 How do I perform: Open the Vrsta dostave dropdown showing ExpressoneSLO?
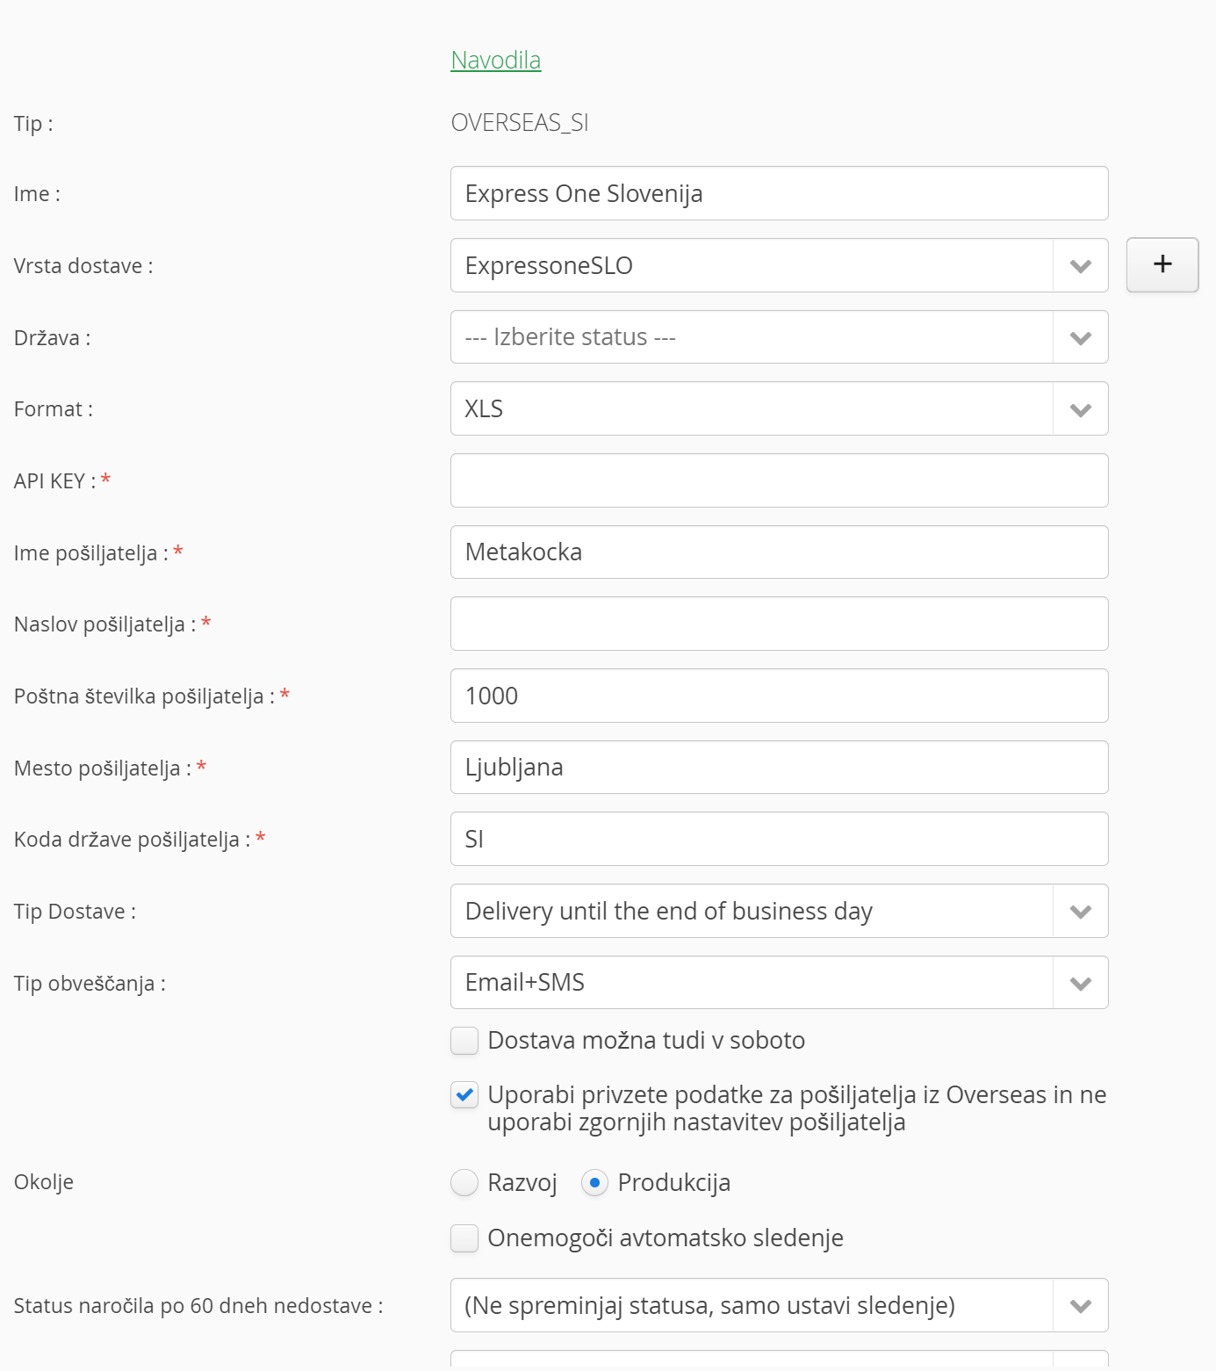[779, 265]
